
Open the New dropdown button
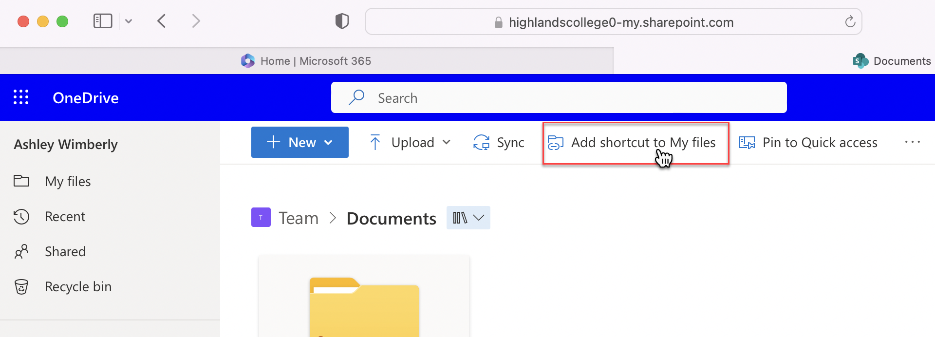point(300,142)
